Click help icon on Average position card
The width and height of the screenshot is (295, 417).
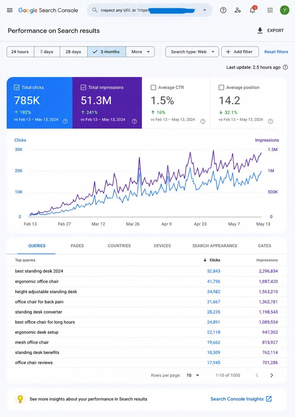click(271, 121)
